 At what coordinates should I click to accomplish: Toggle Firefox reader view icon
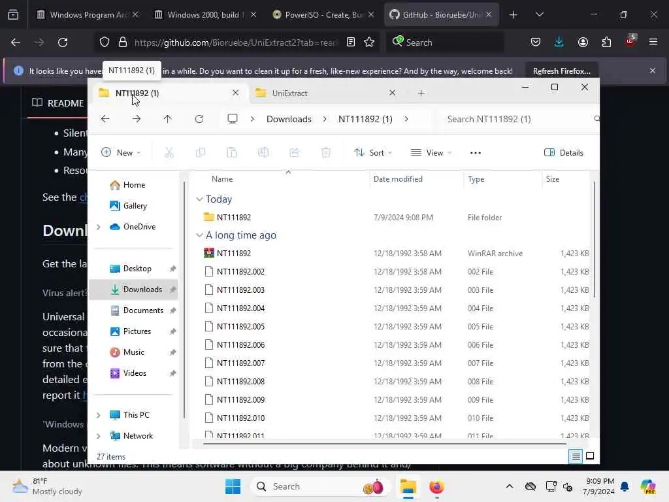tap(351, 42)
